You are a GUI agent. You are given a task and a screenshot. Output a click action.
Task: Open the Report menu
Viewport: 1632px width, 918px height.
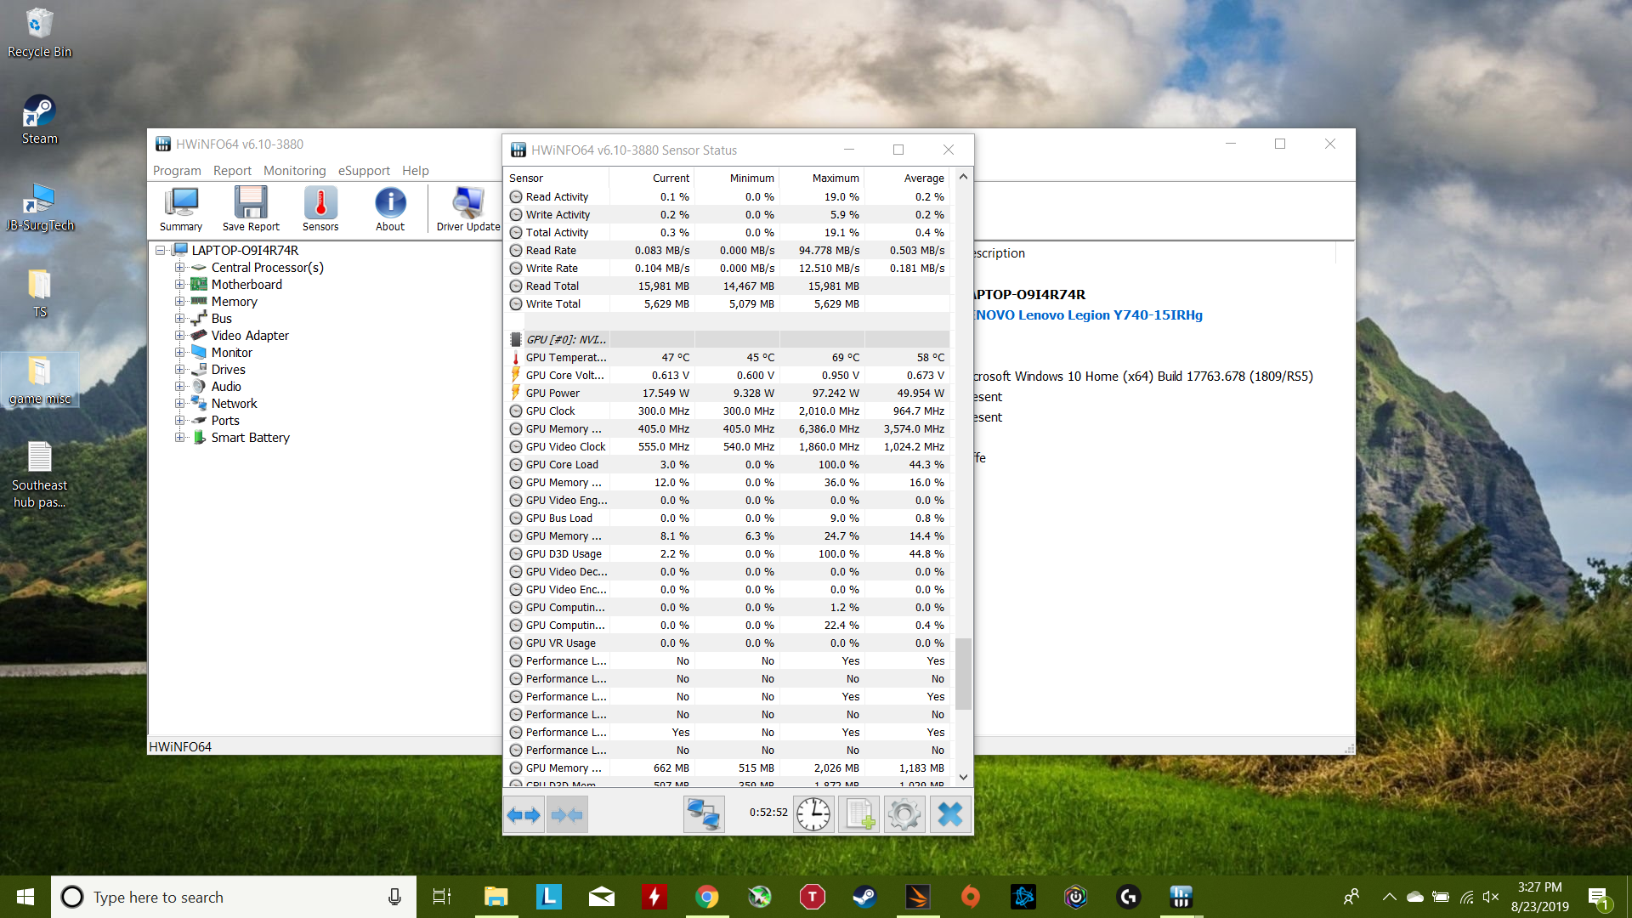tap(232, 171)
